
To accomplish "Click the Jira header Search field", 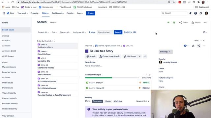I will 174,13.
